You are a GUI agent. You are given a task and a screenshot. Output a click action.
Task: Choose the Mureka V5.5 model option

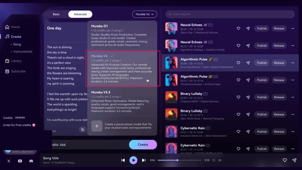[x=122, y=101]
